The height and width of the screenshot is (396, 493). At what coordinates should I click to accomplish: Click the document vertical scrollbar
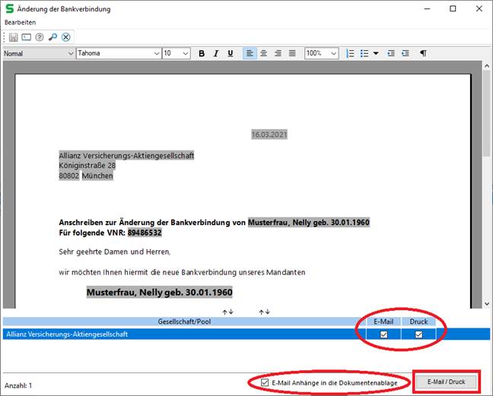[x=485, y=190]
